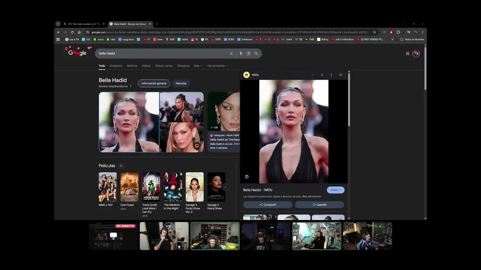
Task: Open a new browser tab
Action: 157,24
